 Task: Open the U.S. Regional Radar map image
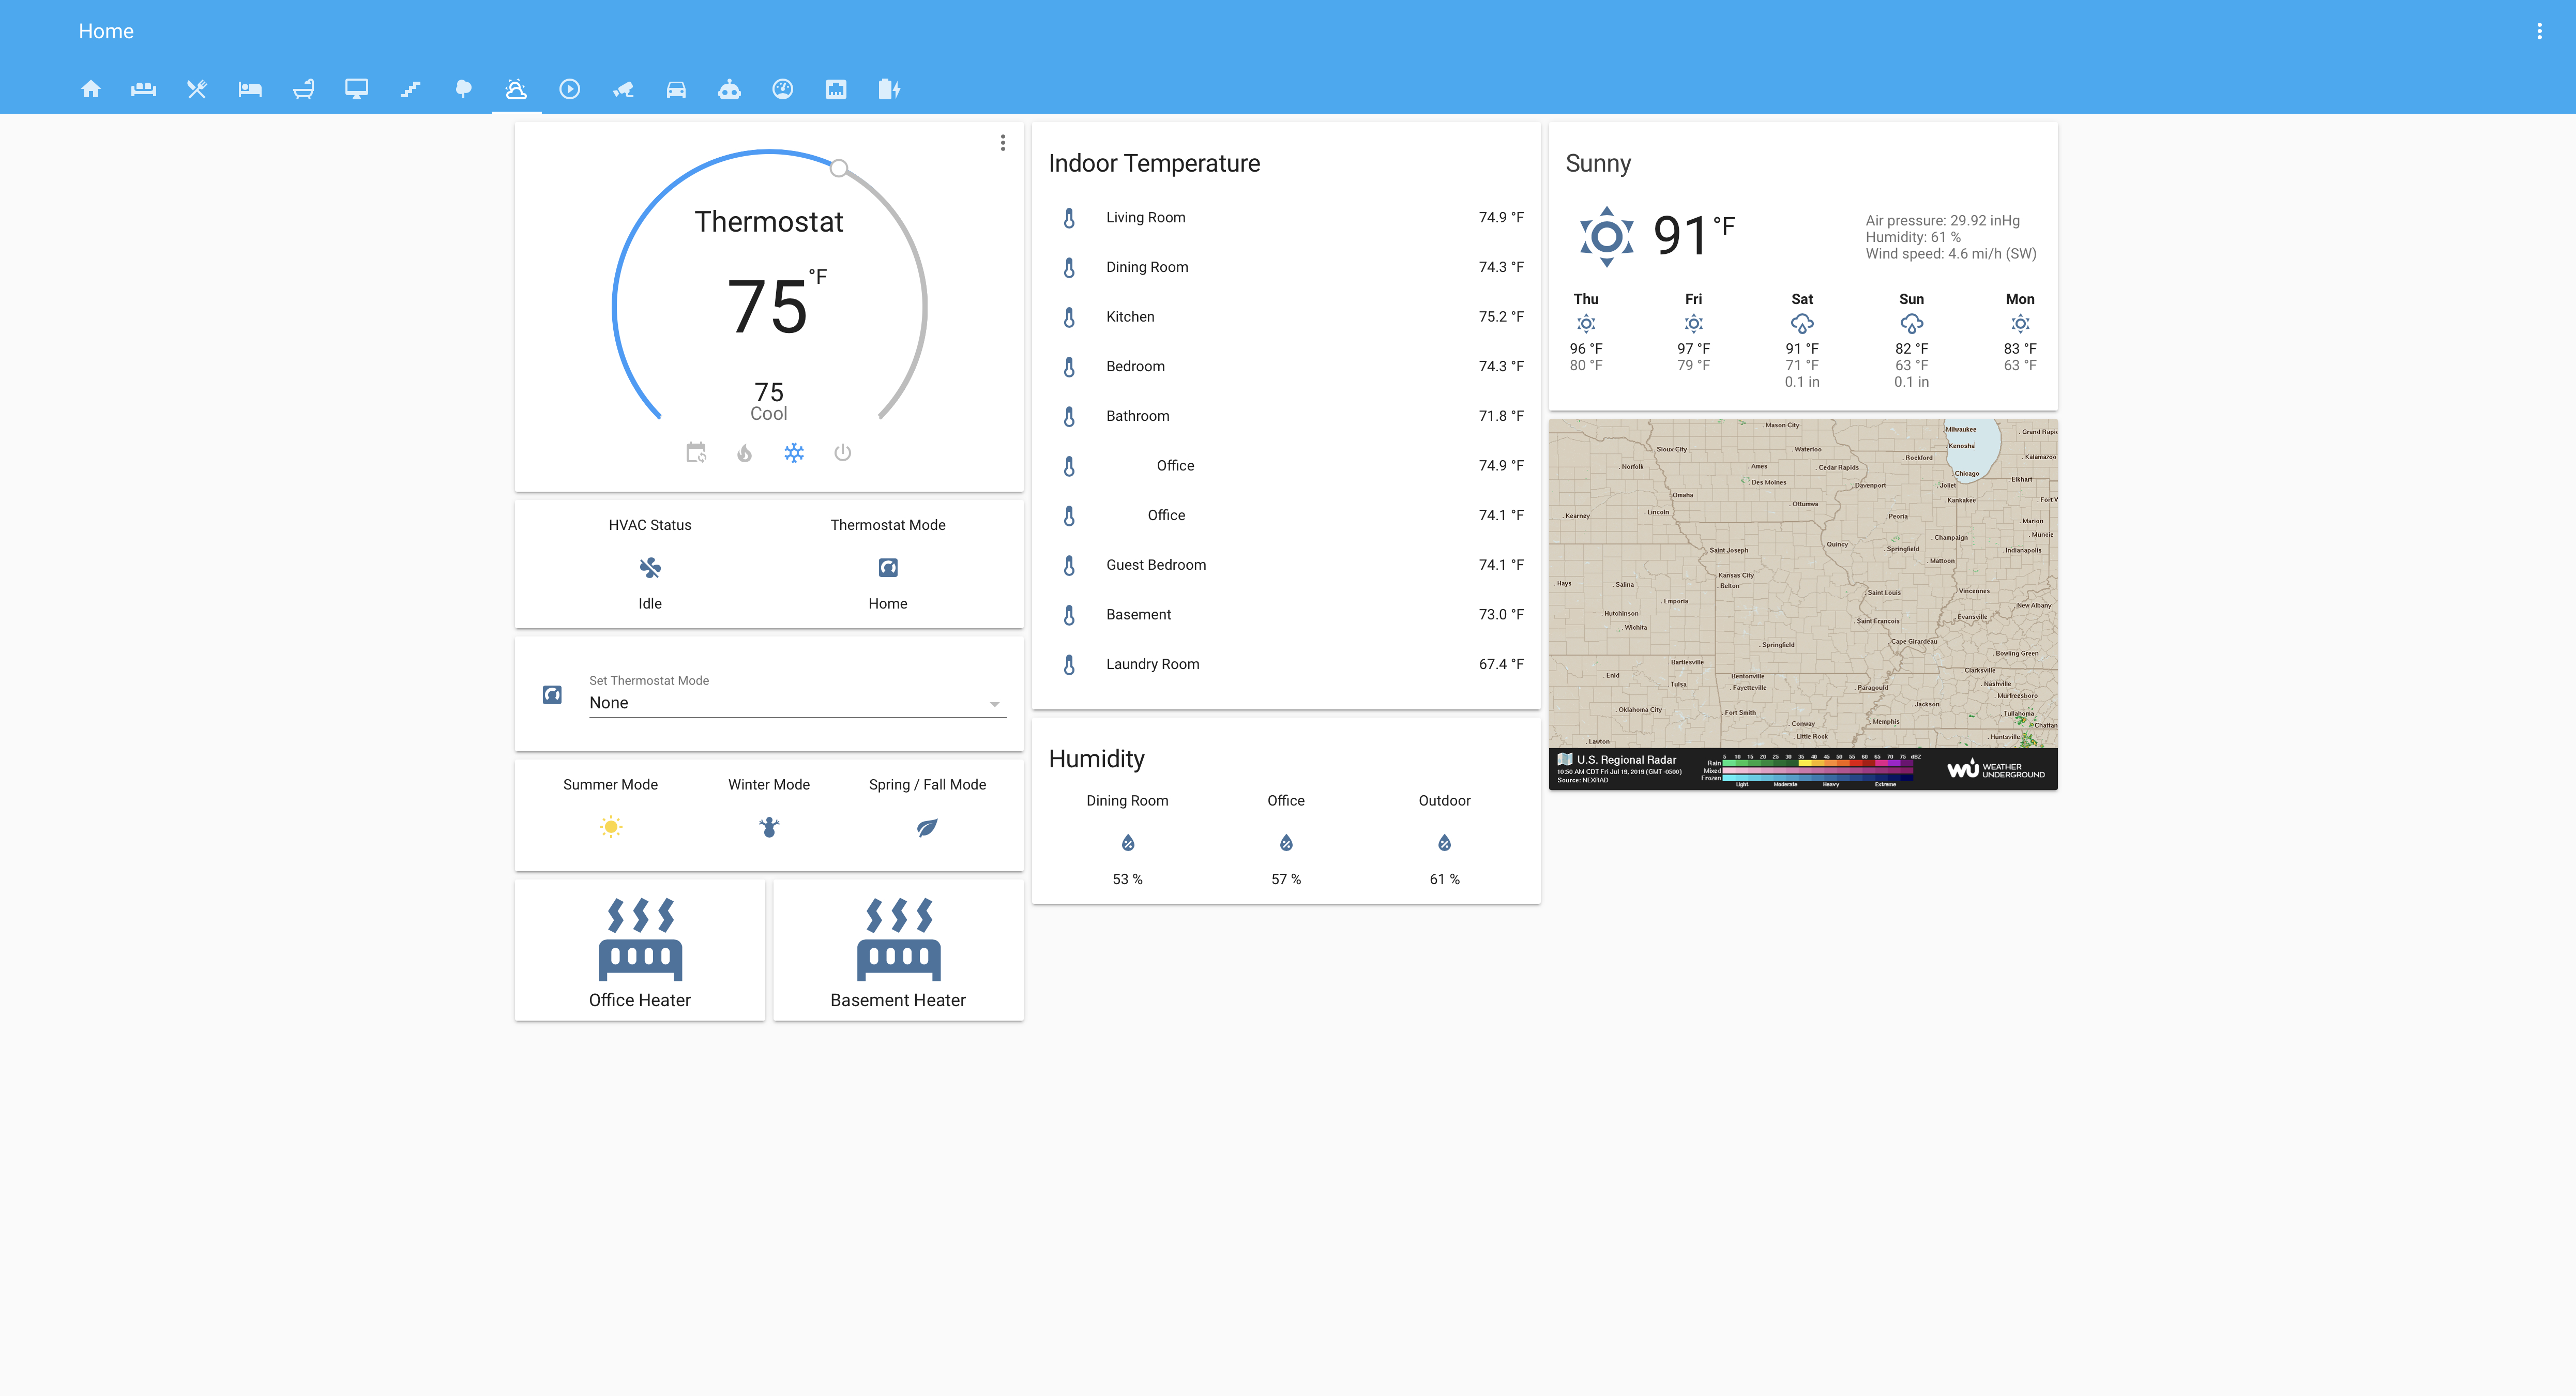click(1802, 603)
